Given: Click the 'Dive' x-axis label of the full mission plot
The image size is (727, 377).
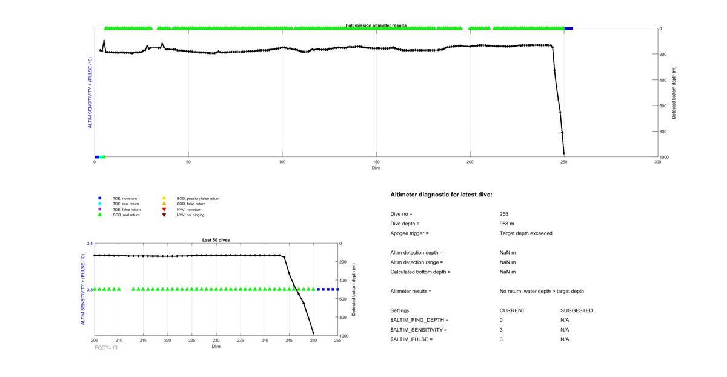Looking at the screenshot, I should [376, 168].
